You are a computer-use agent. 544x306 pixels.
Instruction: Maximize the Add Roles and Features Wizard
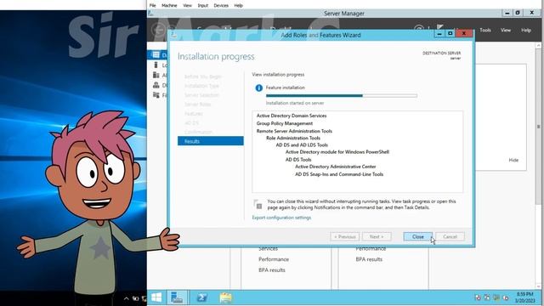coord(450,33)
